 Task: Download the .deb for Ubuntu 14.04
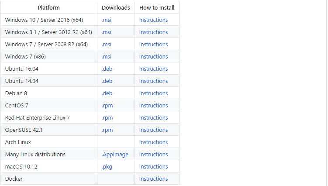click(x=107, y=81)
